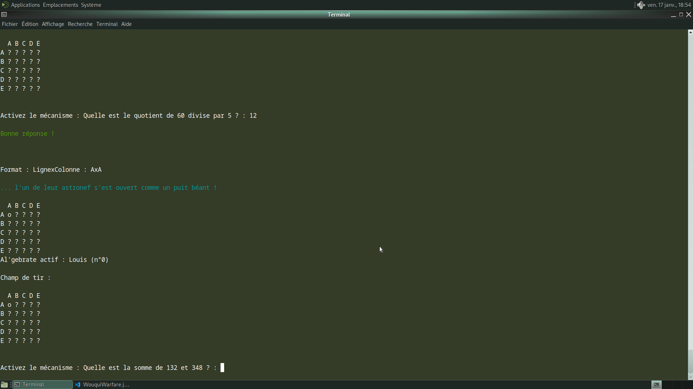Click the workspace switcher icon at bottom right
The width and height of the screenshot is (693, 389).
tap(657, 385)
